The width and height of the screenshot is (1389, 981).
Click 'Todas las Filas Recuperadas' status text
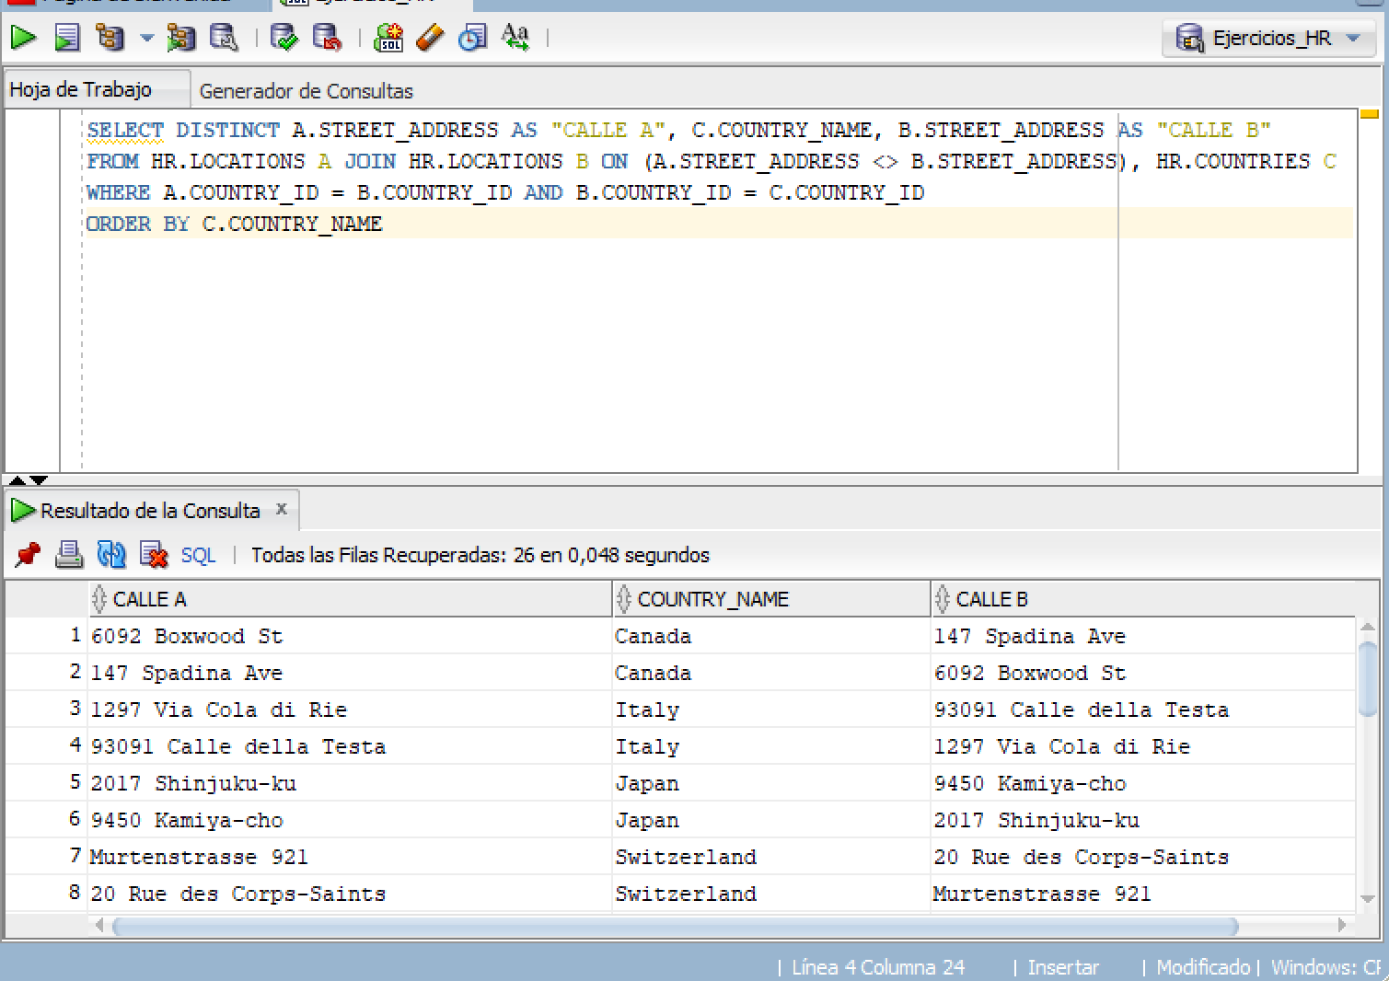click(x=480, y=555)
